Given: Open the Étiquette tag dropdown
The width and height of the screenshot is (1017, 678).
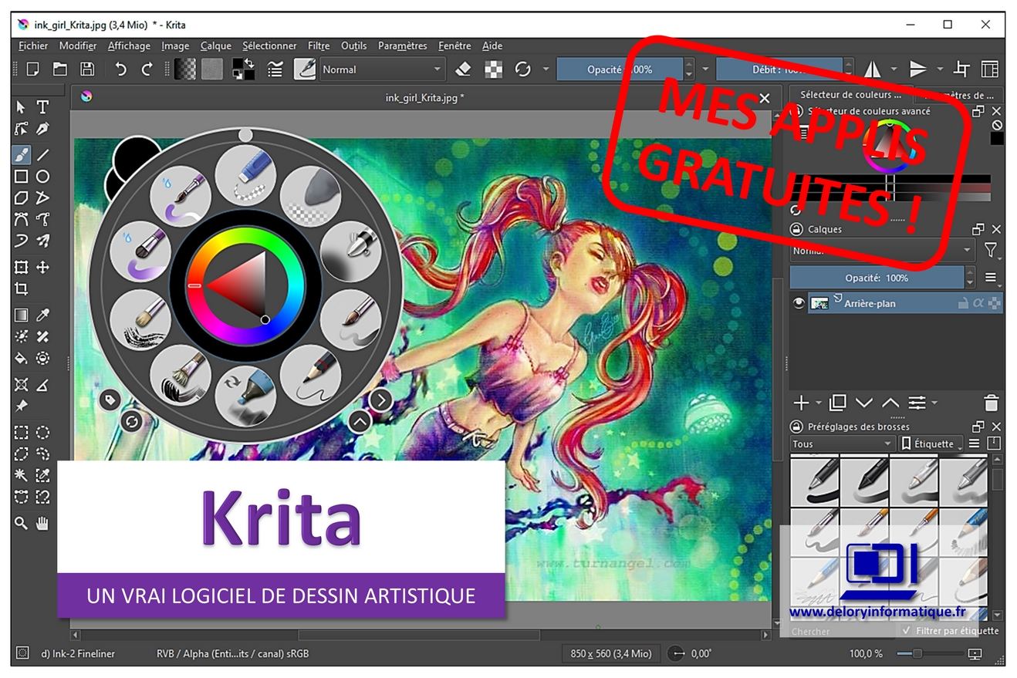Looking at the screenshot, I should [x=931, y=444].
